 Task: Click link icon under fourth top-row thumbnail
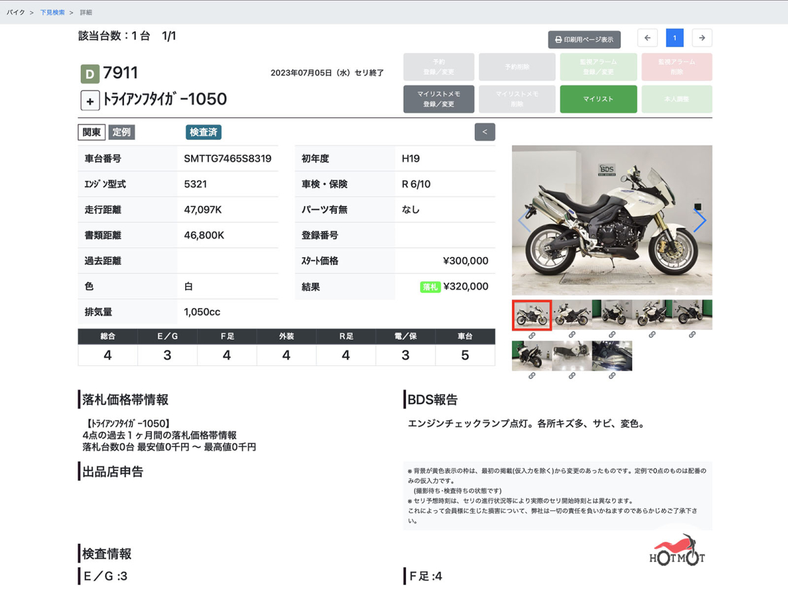tap(652, 335)
